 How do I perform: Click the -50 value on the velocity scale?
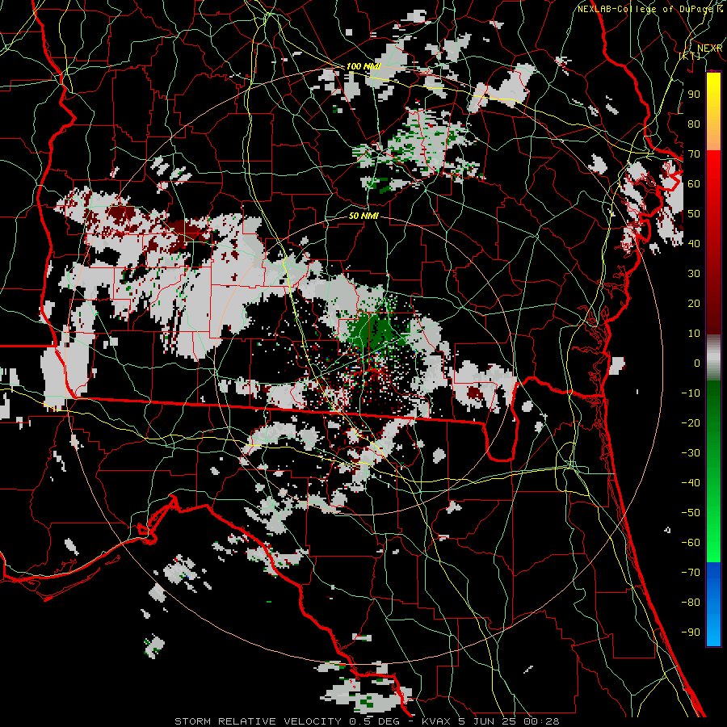pyautogui.click(x=691, y=513)
